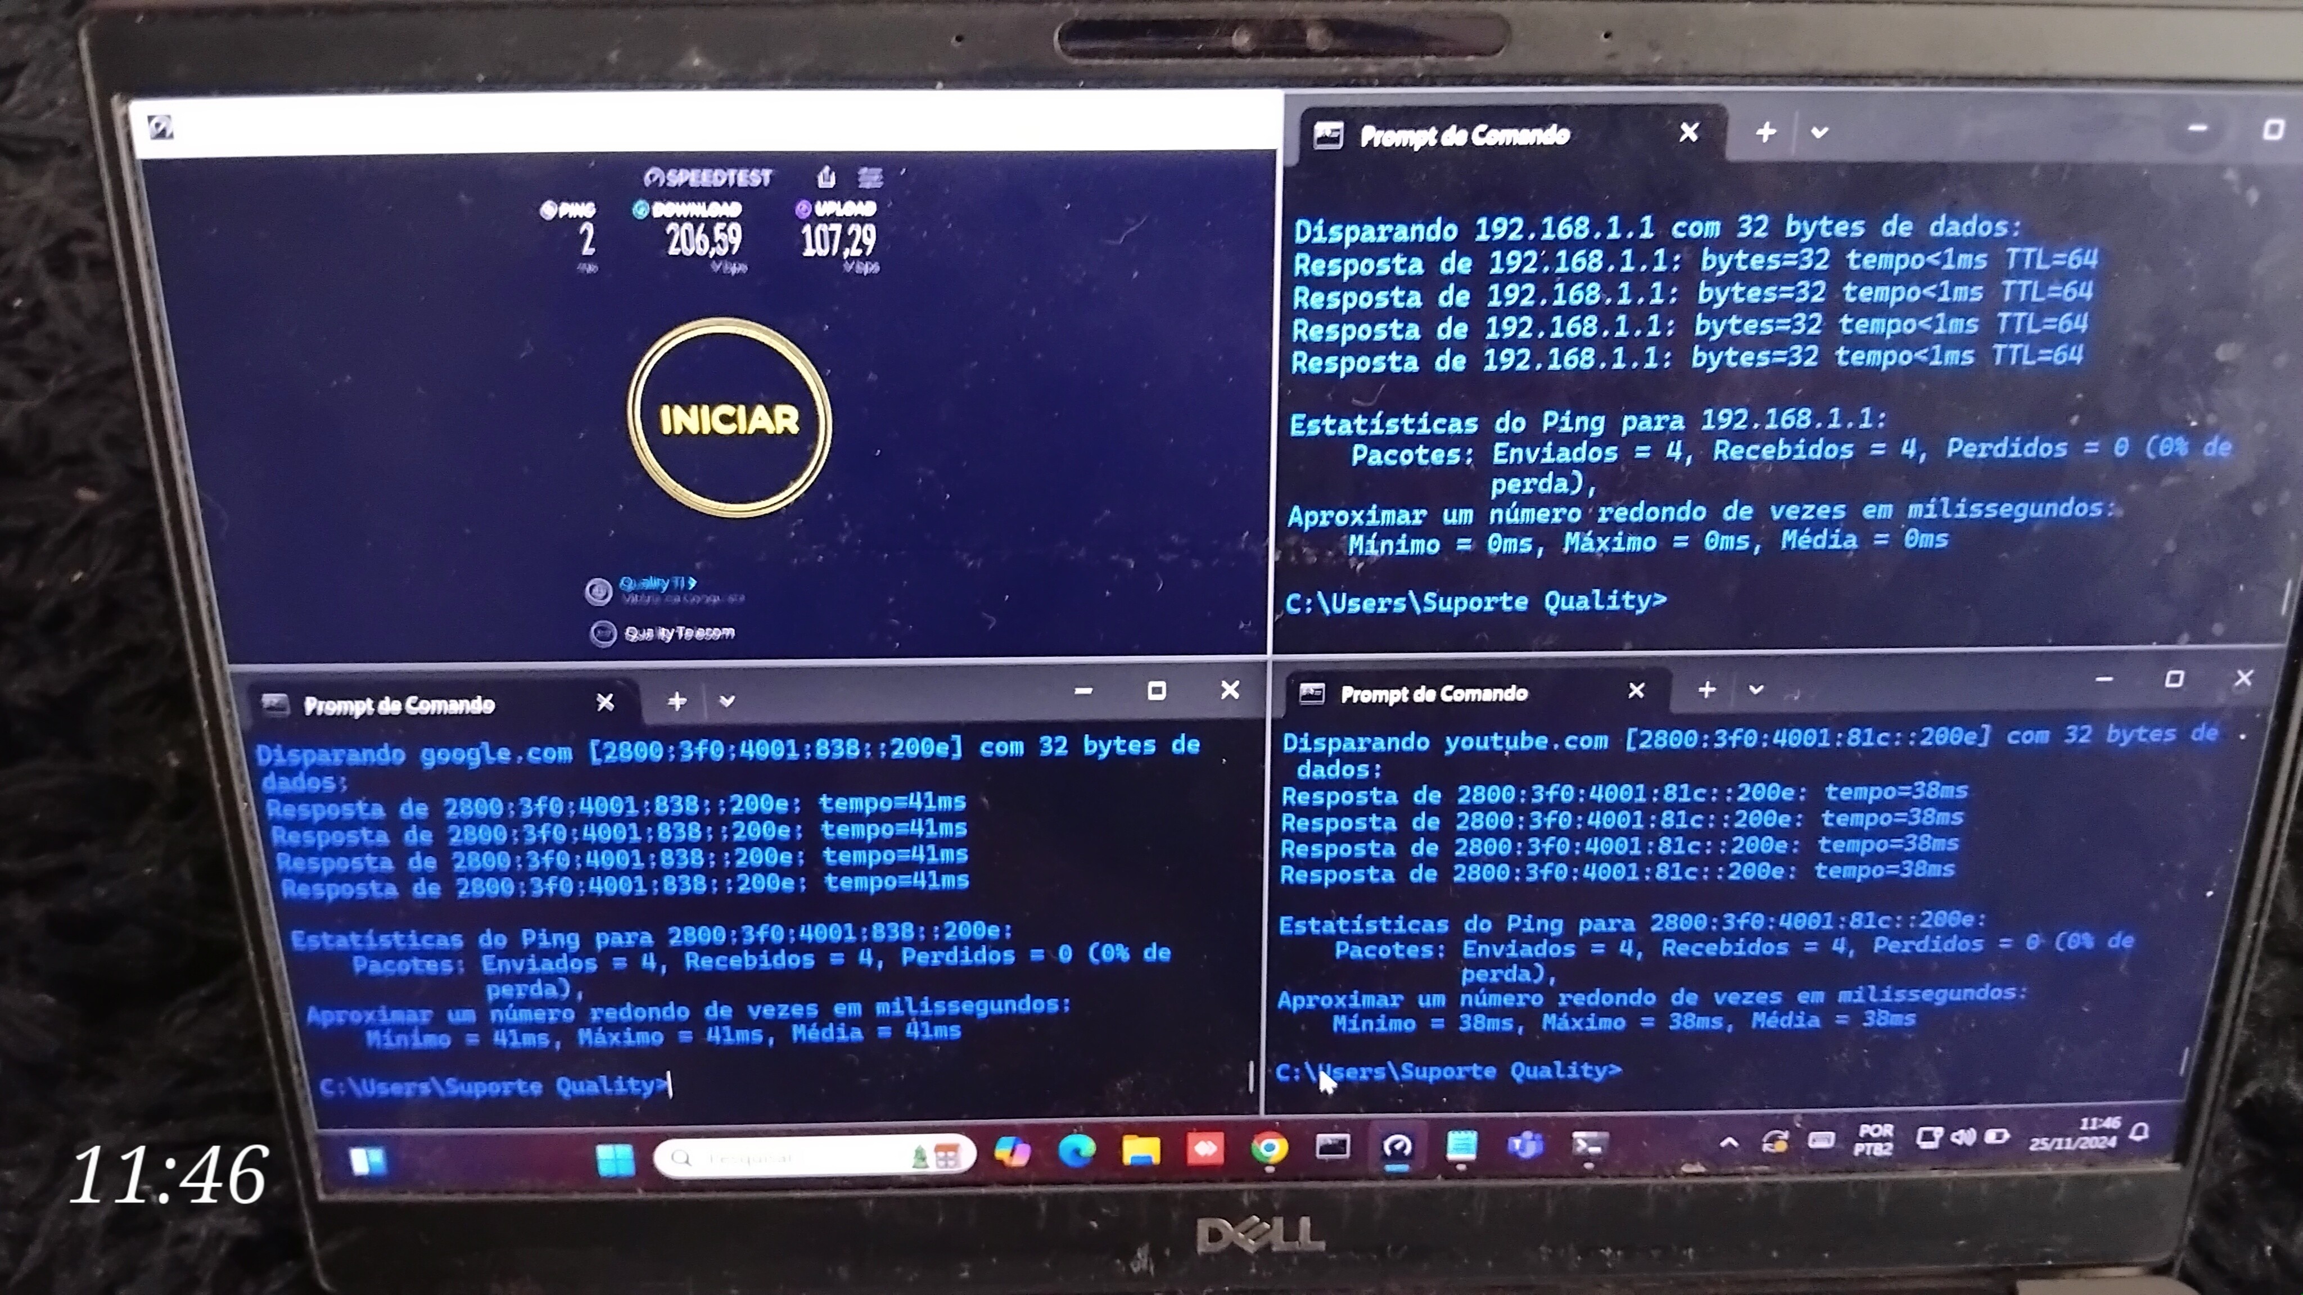Viewport: 2303px width, 1295px height.
Task: Expand tab dropdown in google.com ping window
Action: click(727, 701)
